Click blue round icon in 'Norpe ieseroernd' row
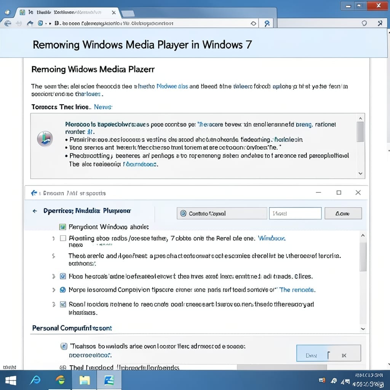 [63, 290]
